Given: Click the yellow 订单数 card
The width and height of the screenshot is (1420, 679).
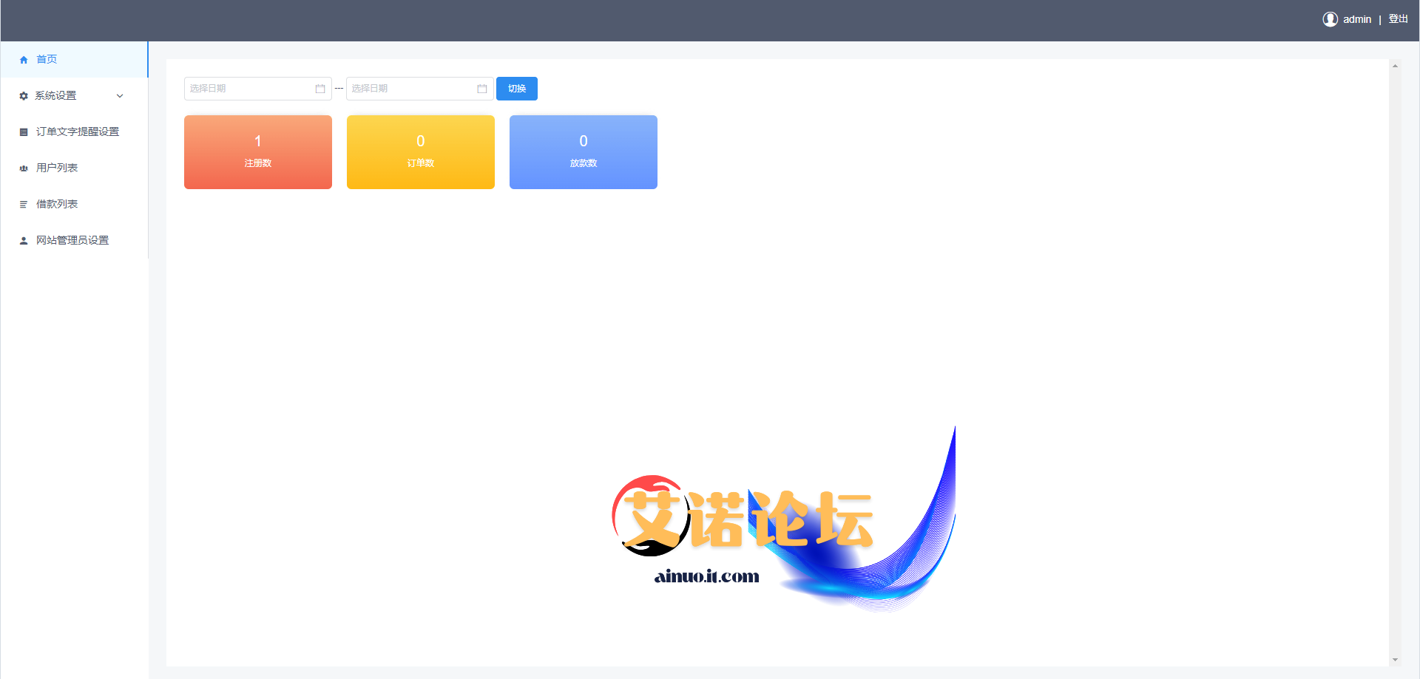Looking at the screenshot, I should pos(421,152).
